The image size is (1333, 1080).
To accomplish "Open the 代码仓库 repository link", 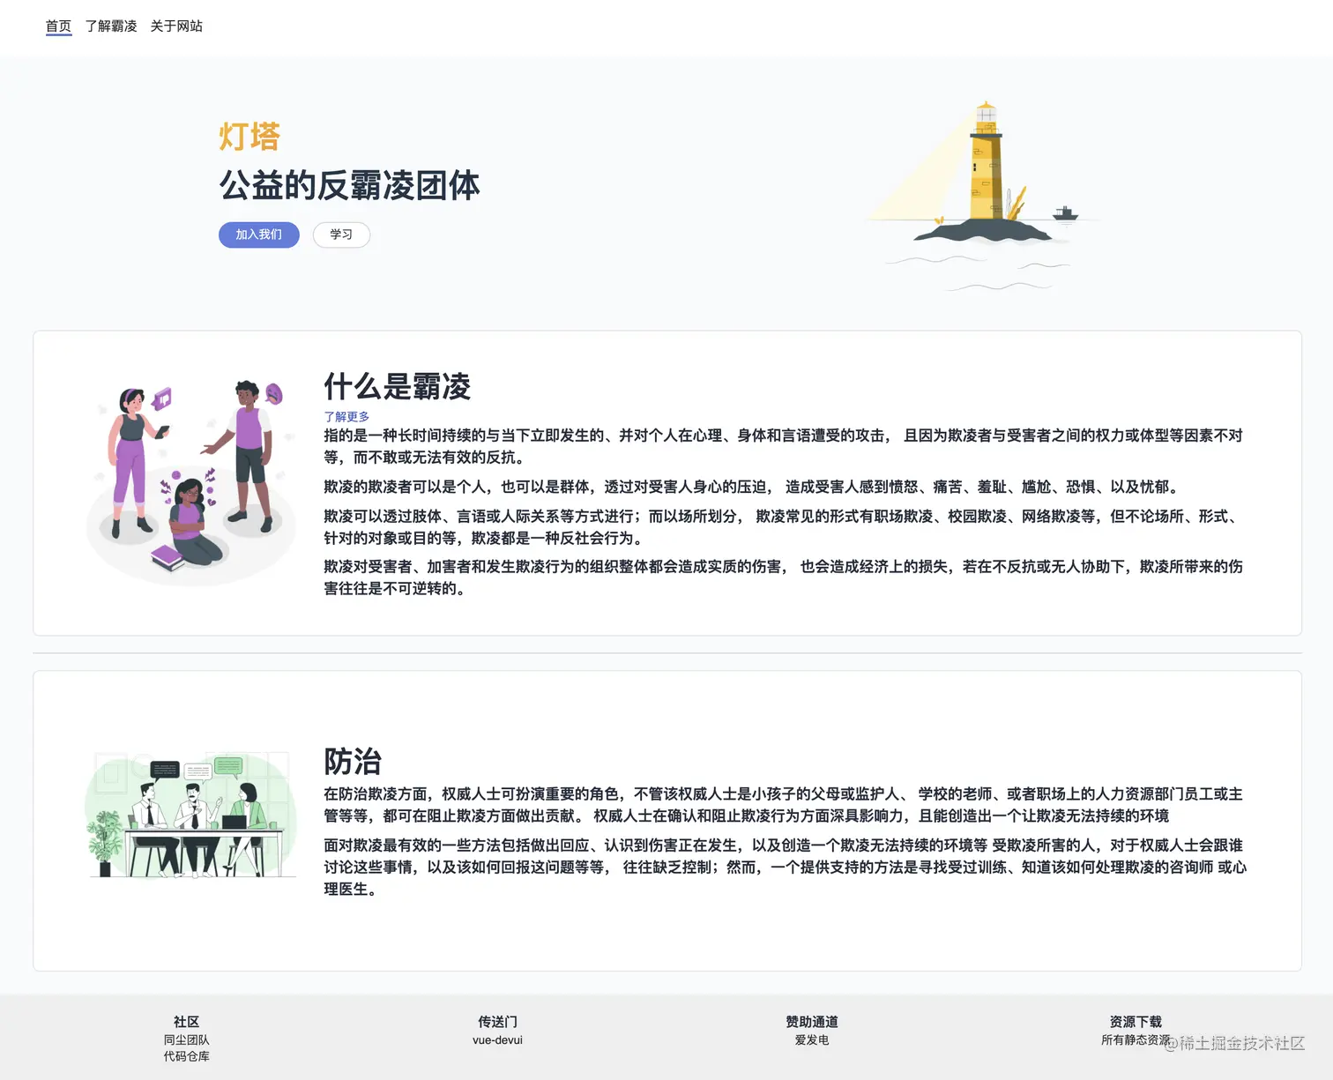I will pyautogui.click(x=187, y=1055).
